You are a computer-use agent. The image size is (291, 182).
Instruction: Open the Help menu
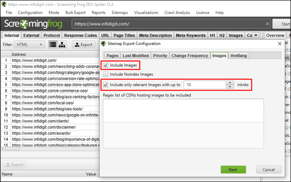click(x=219, y=13)
